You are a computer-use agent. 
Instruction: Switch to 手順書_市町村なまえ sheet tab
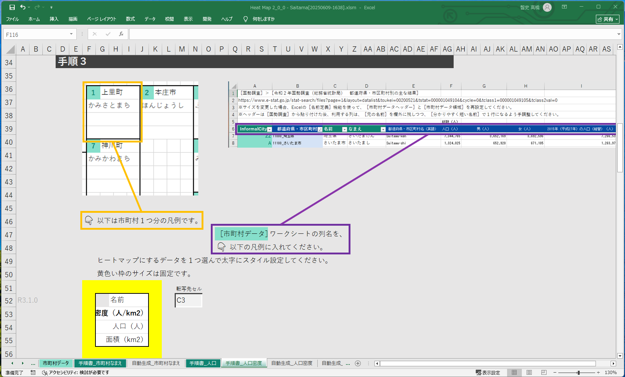(100, 363)
